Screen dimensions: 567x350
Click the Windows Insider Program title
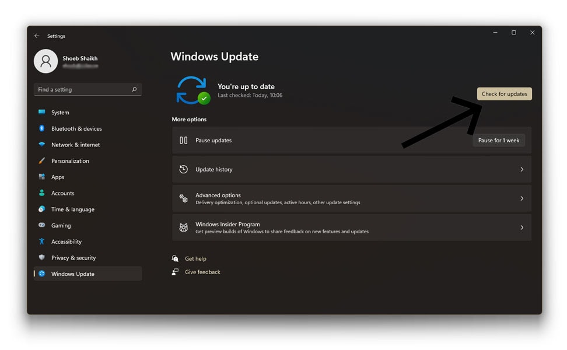click(228, 224)
